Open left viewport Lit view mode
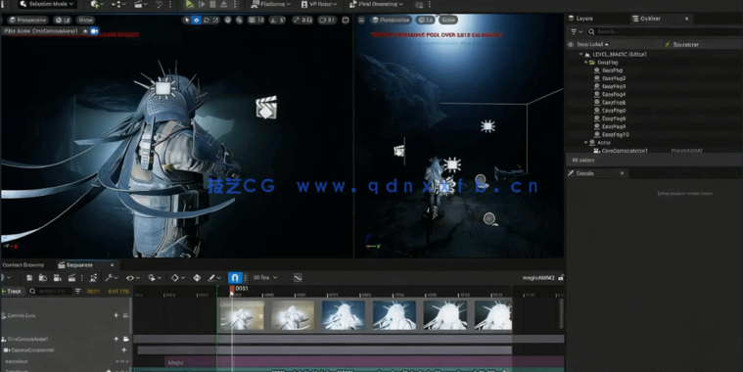Screen dimensions: 743x372 tap(62, 20)
